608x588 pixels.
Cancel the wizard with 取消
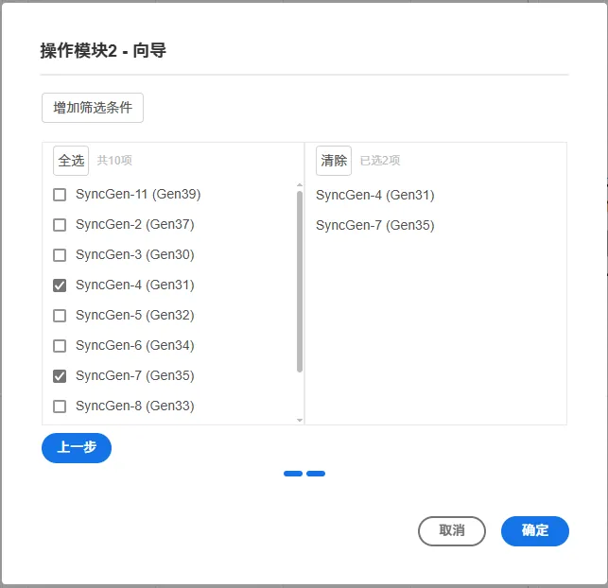click(452, 530)
